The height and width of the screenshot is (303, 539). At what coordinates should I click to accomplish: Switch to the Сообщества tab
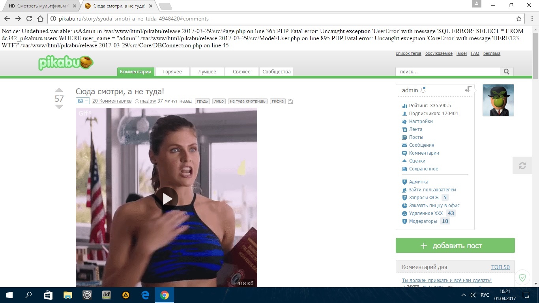pos(276,71)
